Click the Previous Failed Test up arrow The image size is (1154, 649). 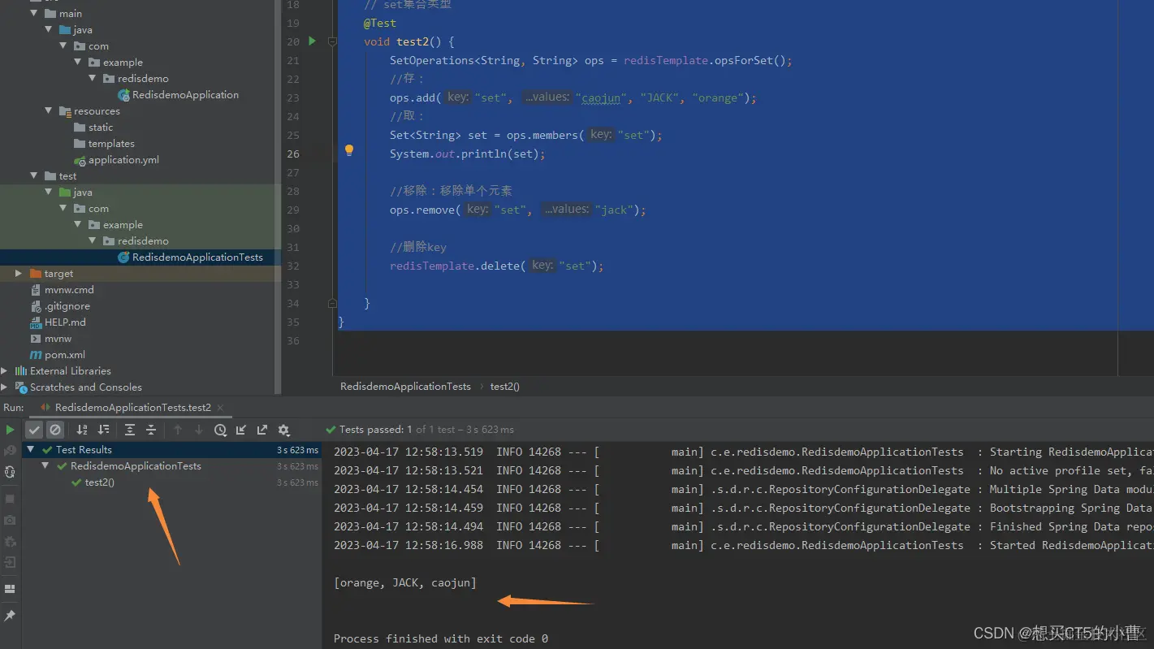pyautogui.click(x=178, y=430)
